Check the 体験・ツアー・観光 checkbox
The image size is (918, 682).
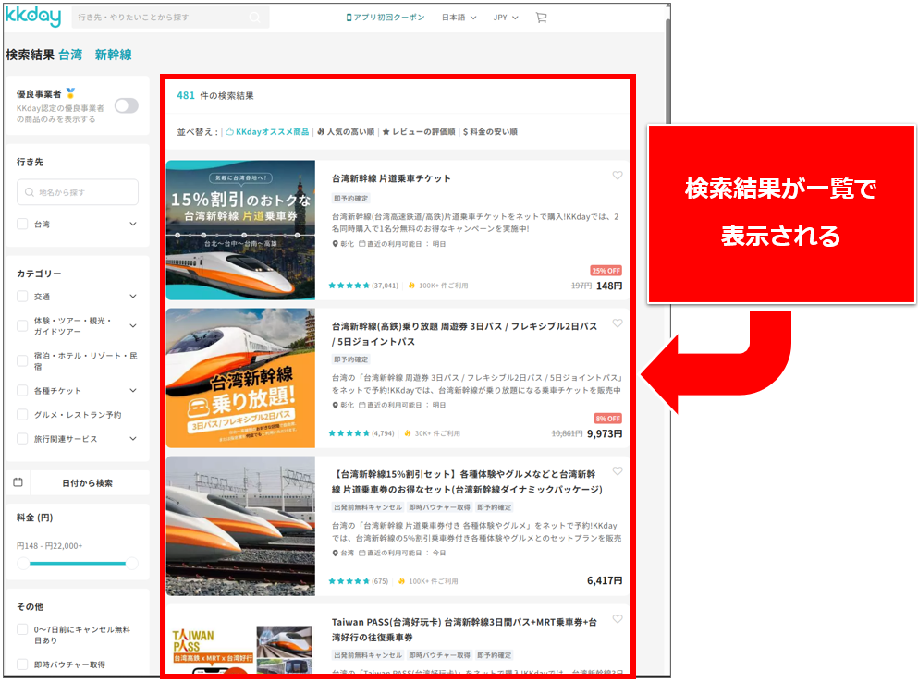pyautogui.click(x=22, y=325)
